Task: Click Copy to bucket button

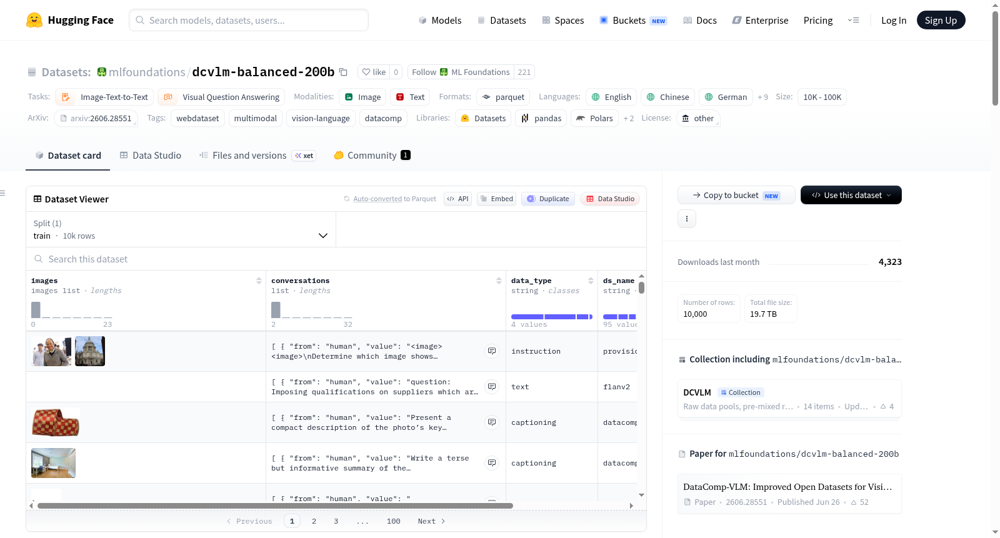Action: pos(736,195)
